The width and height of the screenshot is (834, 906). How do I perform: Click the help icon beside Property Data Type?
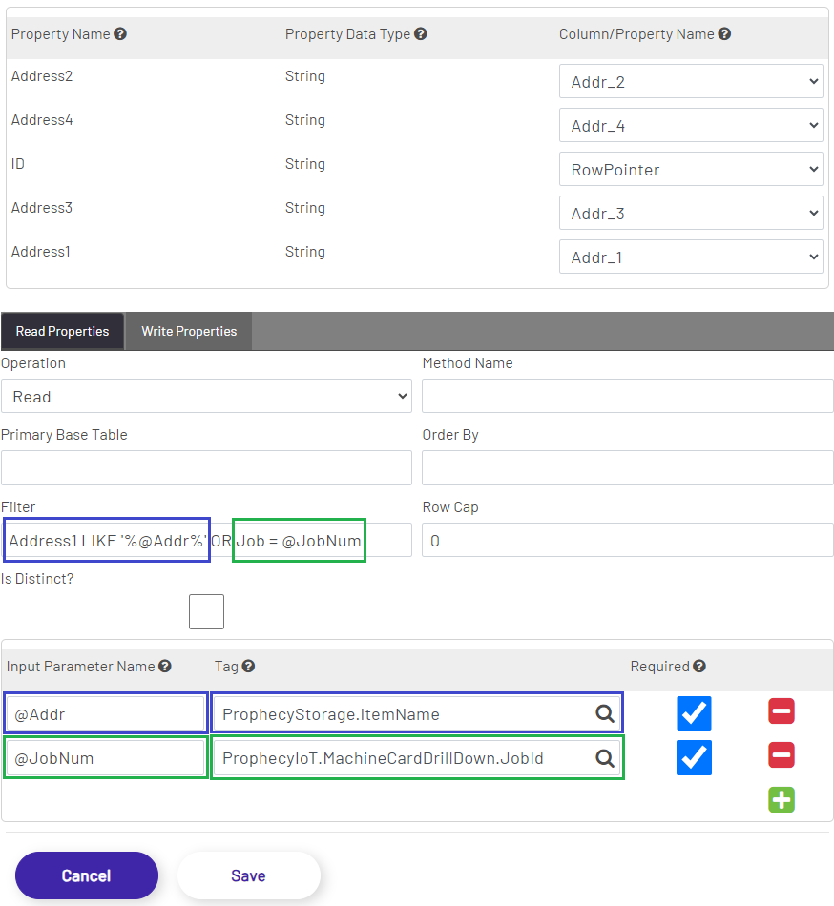pyautogui.click(x=420, y=32)
